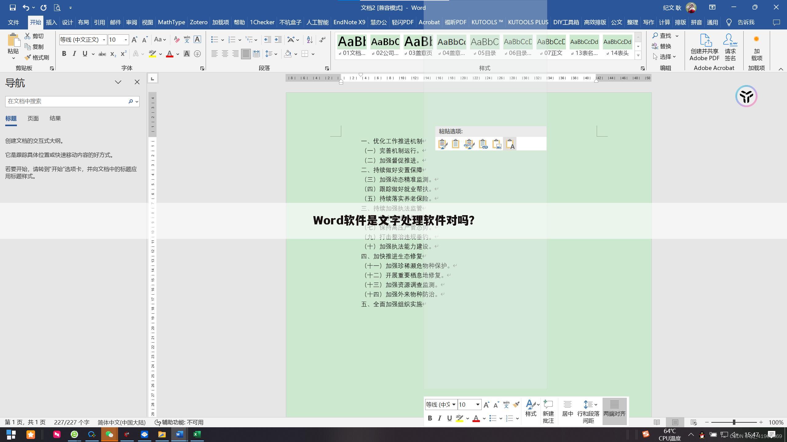Click the enclosed character (字) circle icon
Viewport: 787px width, 442px height.
tap(197, 54)
